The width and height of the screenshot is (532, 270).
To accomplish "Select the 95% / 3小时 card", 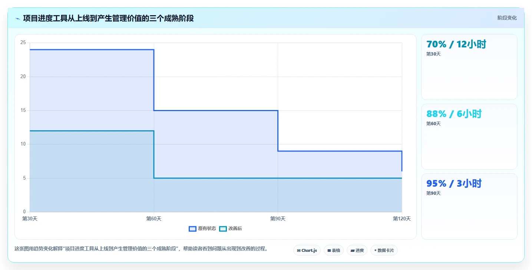I will 469,206.
